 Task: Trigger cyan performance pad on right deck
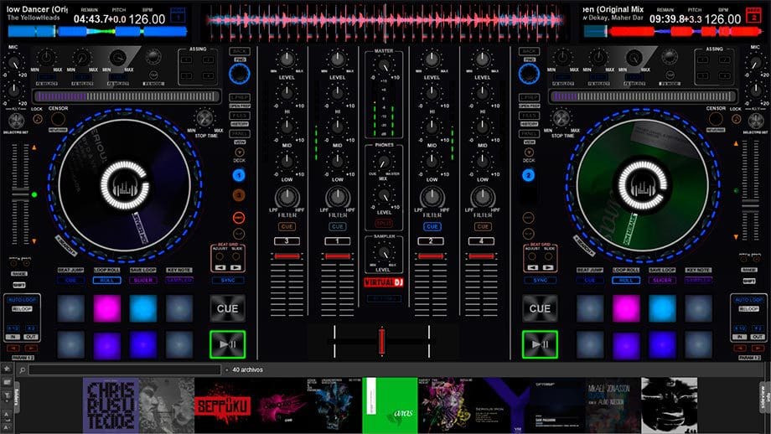click(x=662, y=308)
